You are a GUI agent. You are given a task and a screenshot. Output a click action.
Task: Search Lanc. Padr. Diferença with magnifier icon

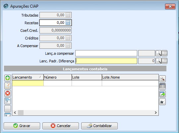point(158,61)
